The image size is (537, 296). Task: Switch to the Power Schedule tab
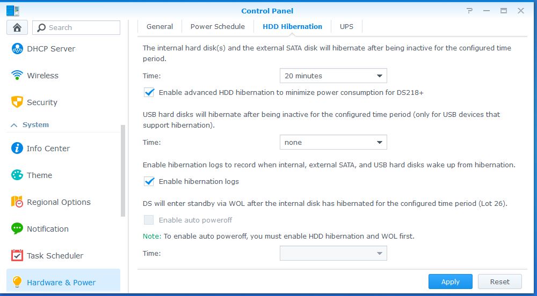(x=217, y=26)
